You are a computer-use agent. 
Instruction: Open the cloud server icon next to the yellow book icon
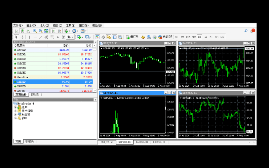(x=149, y=37)
